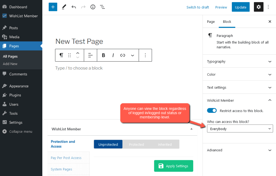The height and width of the screenshot is (176, 276).
Task: Open Add New under Pages
Action: coord(10,64)
